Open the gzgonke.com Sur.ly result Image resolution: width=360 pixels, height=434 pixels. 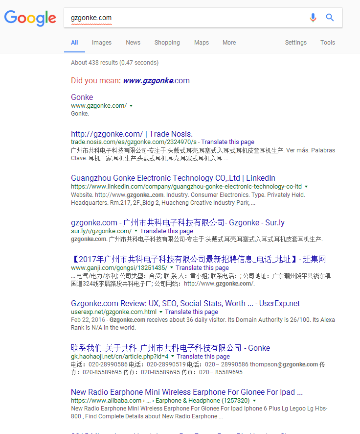(178, 222)
